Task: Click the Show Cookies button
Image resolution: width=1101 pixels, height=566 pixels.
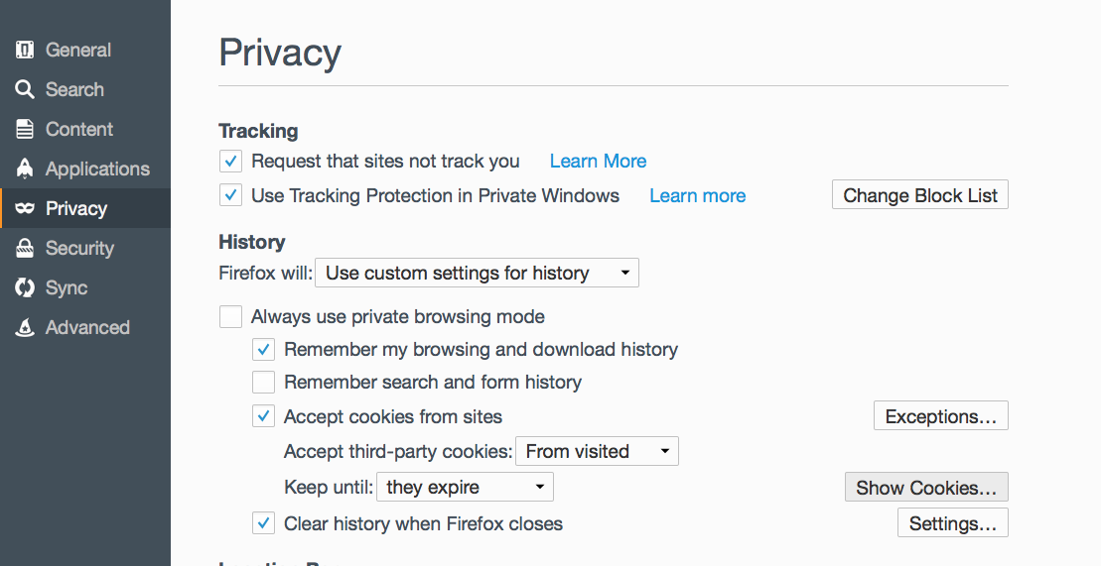Action: pyautogui.click(x=925, y=488)
